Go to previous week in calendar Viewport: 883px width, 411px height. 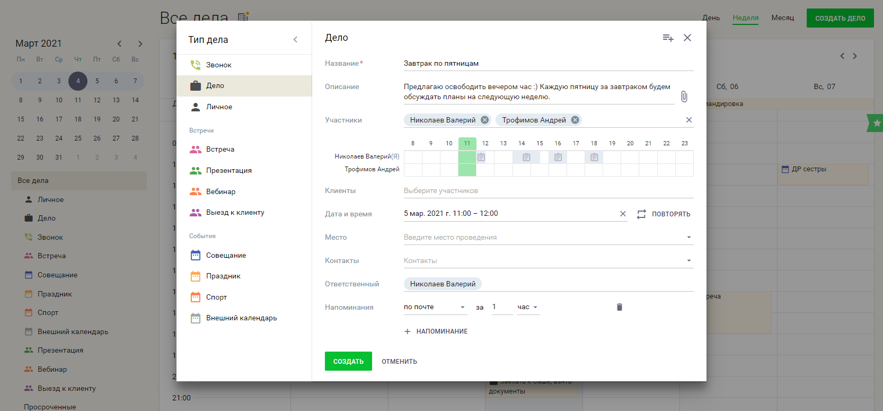click(x=842, y=56)
